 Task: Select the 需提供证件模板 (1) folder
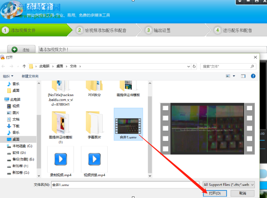point(61,127)
